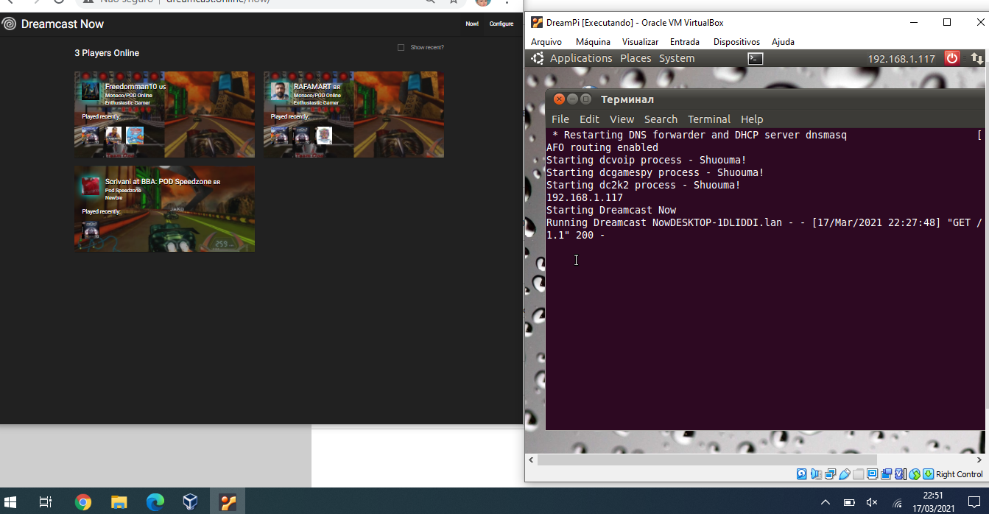The height and width of the screenshot is (514, 989).
Task: Select RAFAMART's third recently played game cover
Action: (x=324, y=135)
